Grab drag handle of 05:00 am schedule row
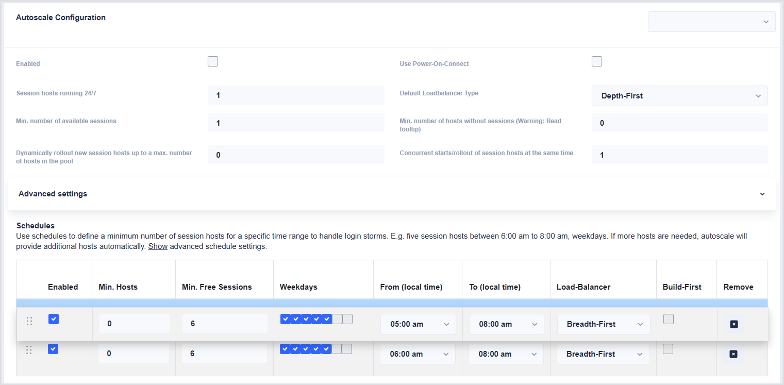784x385 pixels. [x=29, y=321]
